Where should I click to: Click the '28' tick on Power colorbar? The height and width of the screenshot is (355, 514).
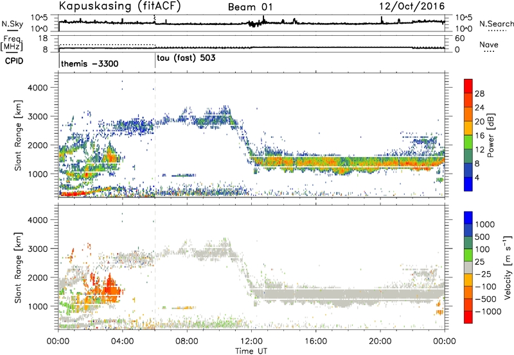coord(479,94)
